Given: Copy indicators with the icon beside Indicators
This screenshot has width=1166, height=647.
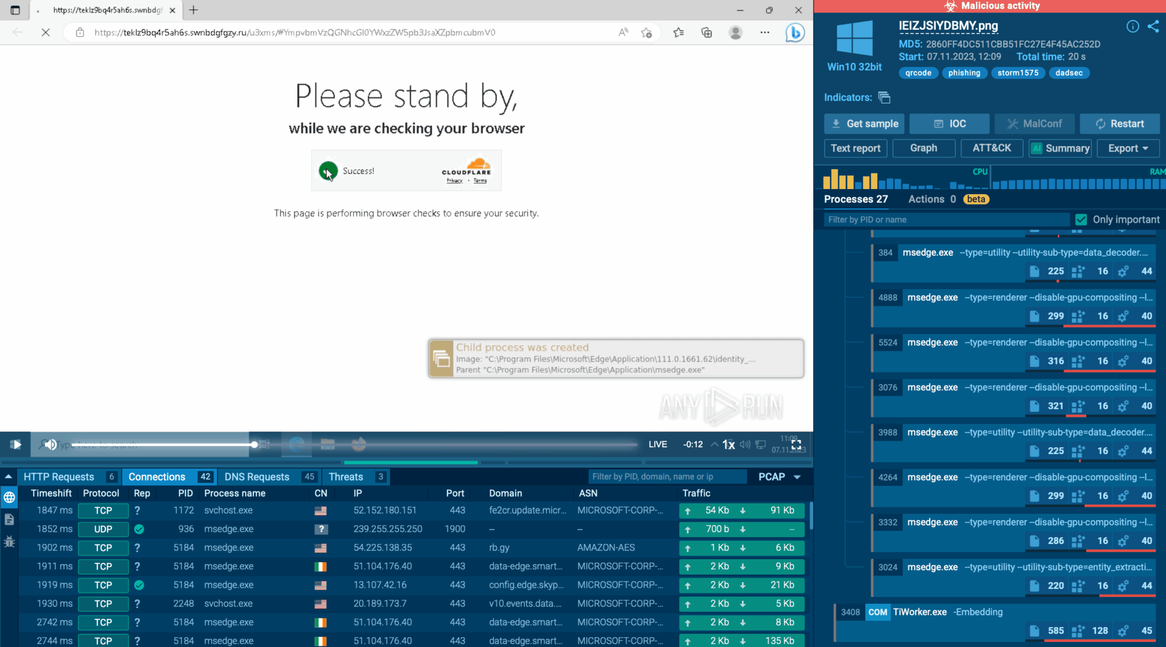Looking at the screenshot, I should (884, 97).
